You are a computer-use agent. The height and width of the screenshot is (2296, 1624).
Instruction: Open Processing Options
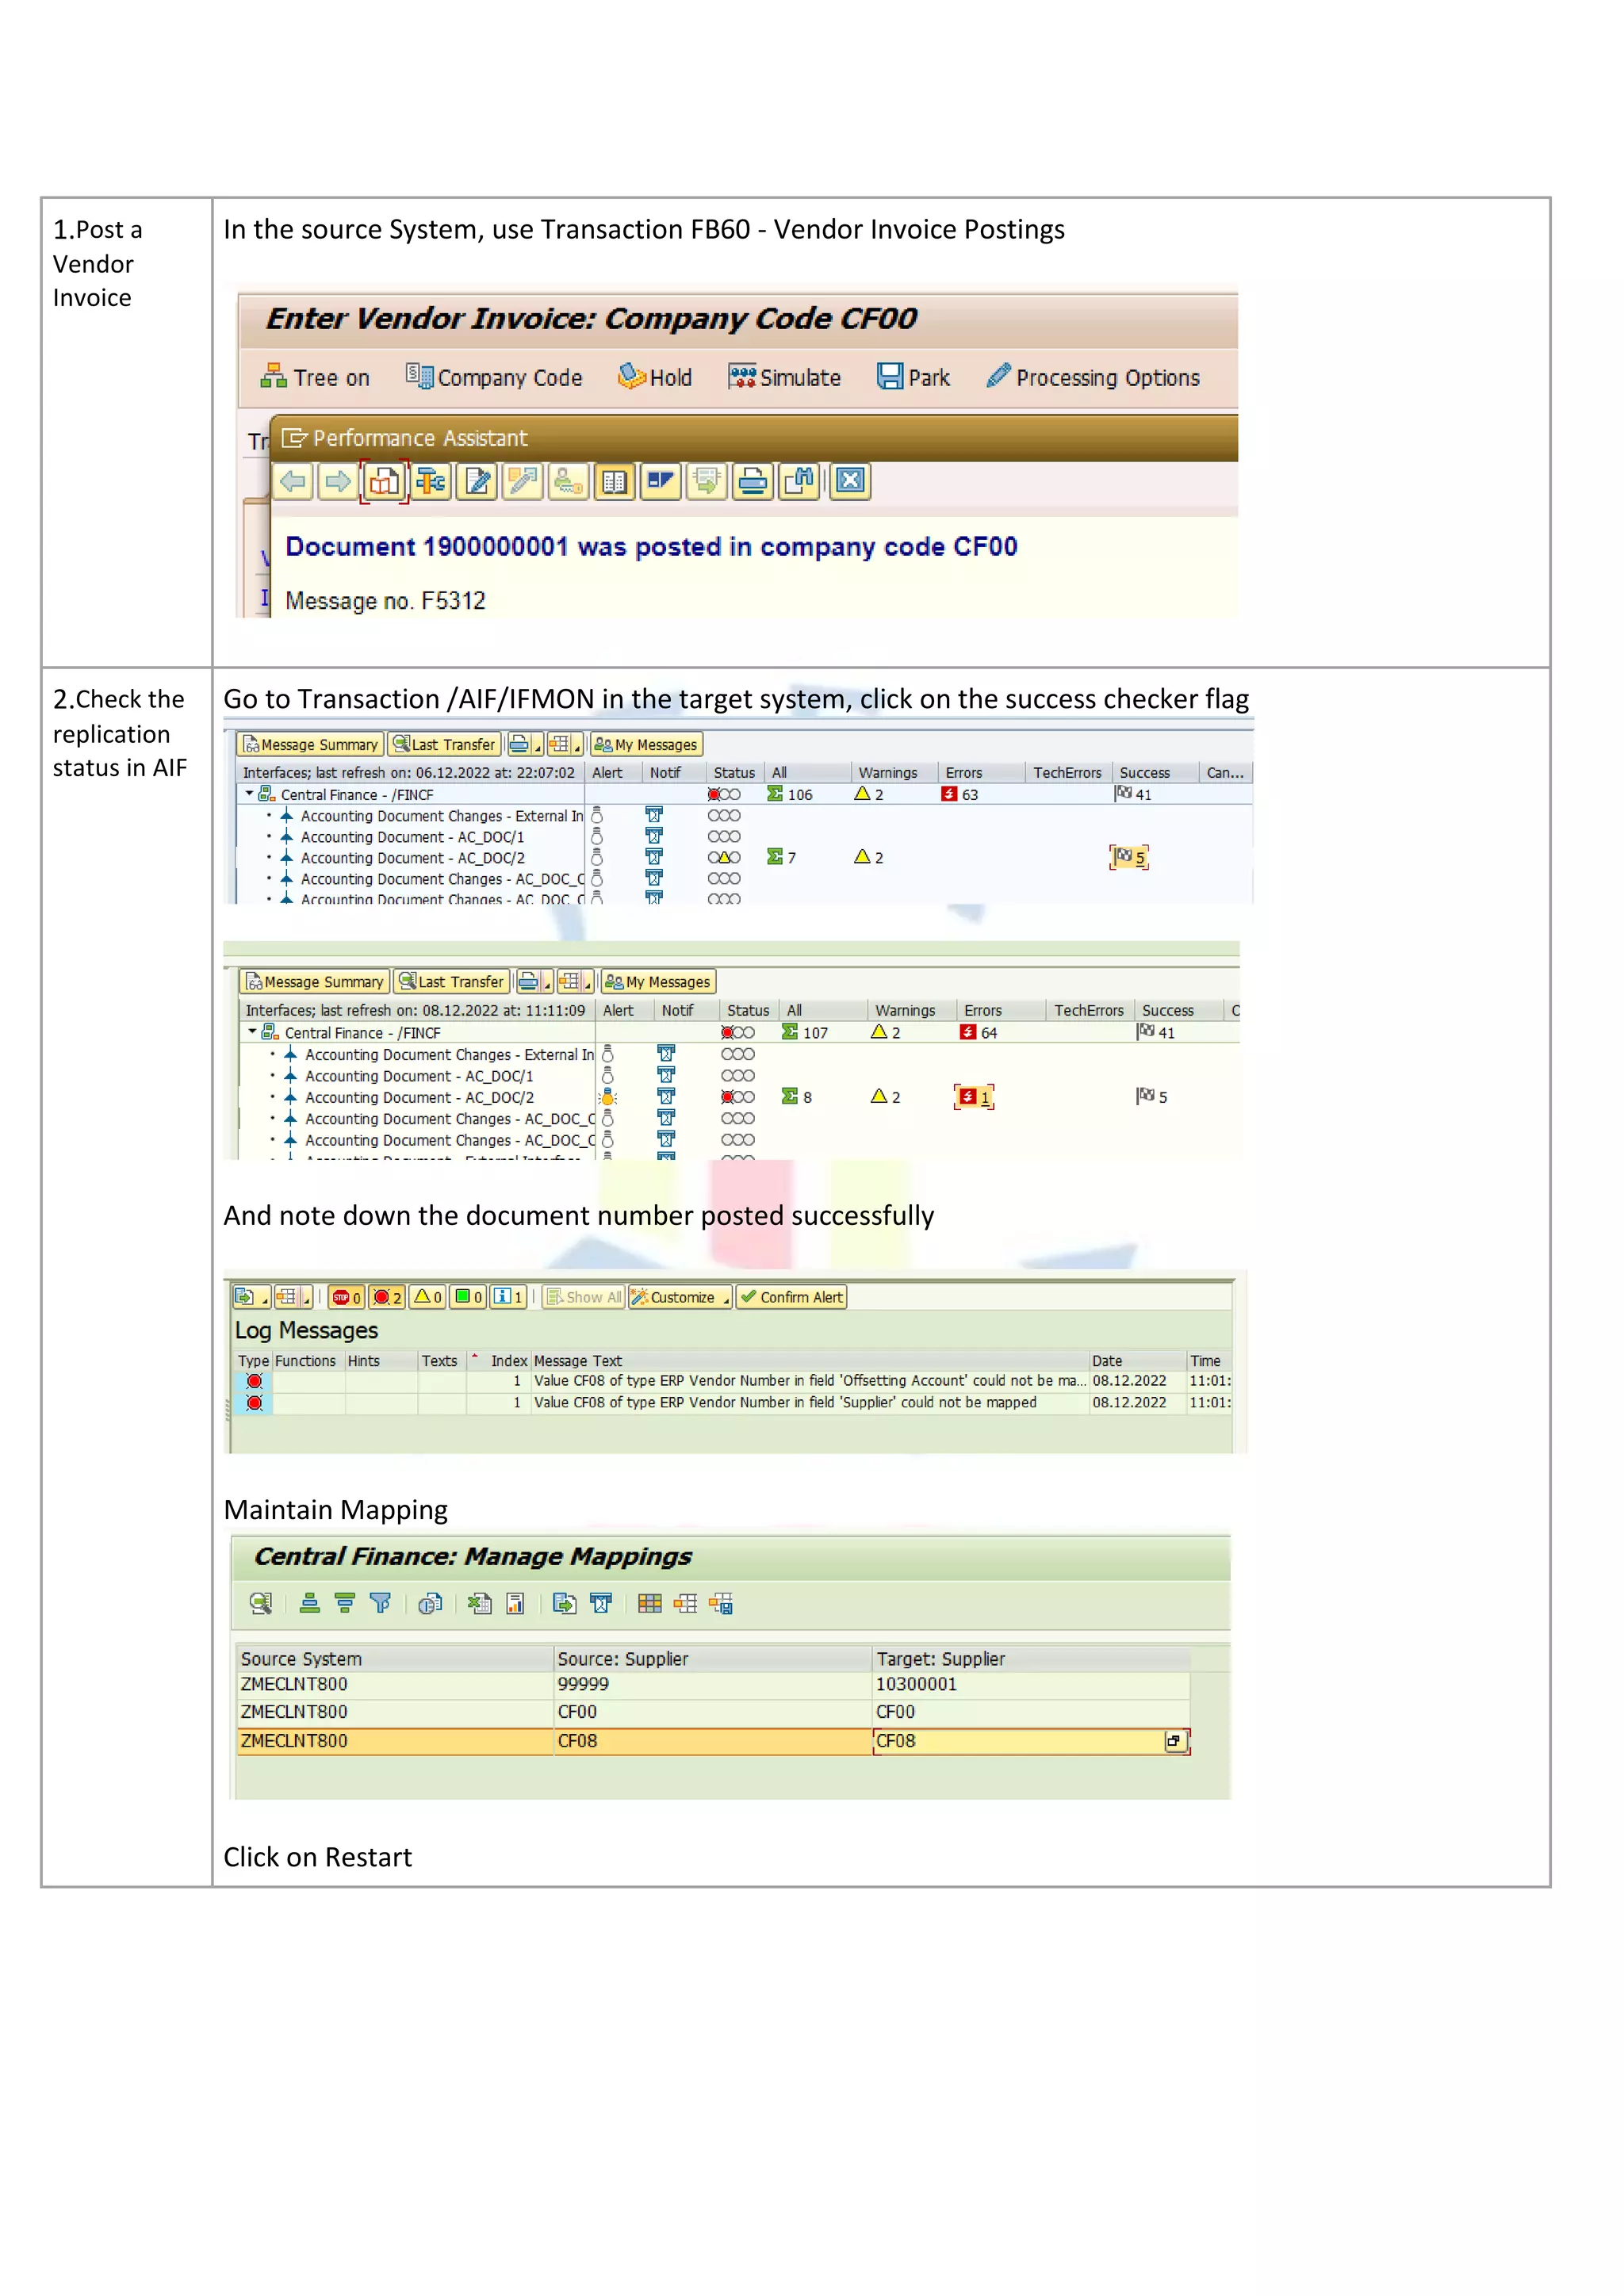(1093, 378)
